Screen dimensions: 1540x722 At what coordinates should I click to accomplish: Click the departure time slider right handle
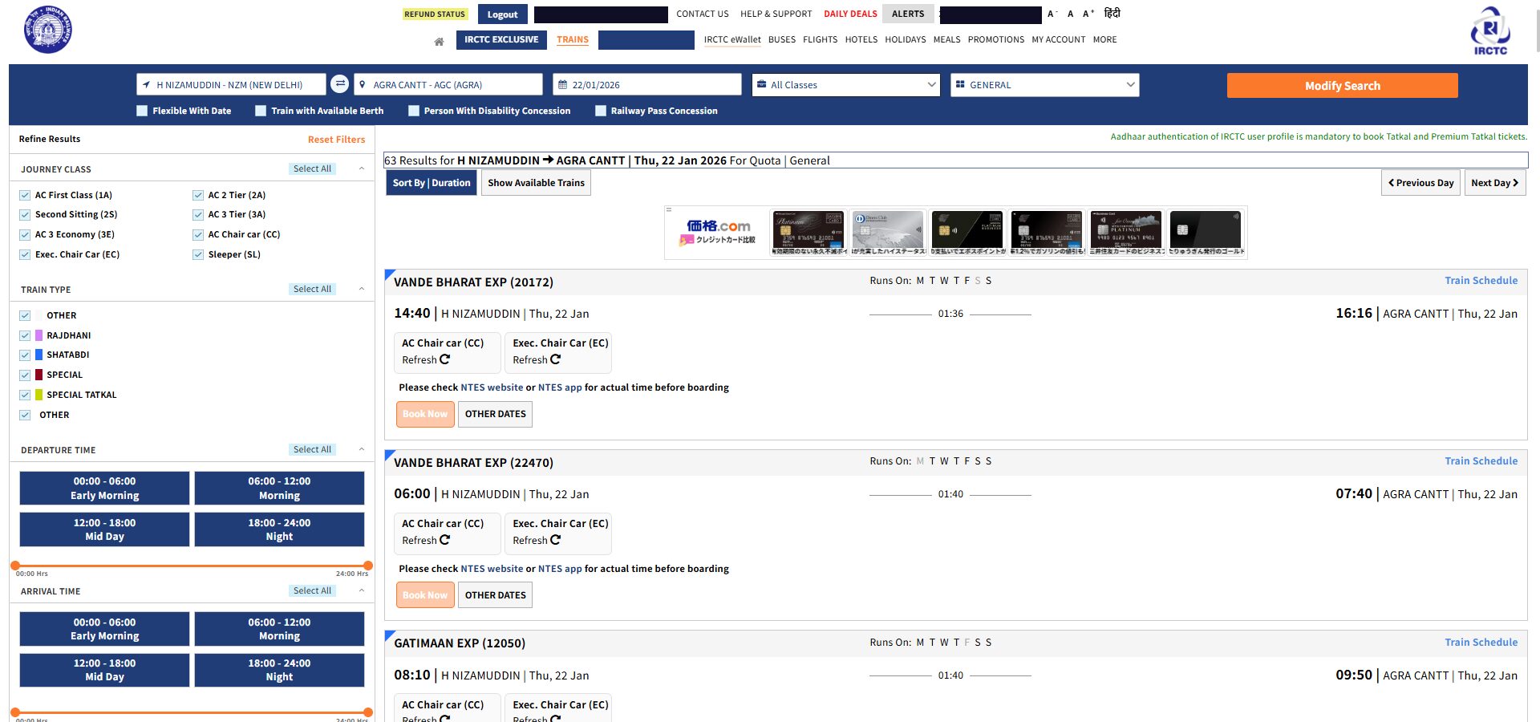pos(367,566)
